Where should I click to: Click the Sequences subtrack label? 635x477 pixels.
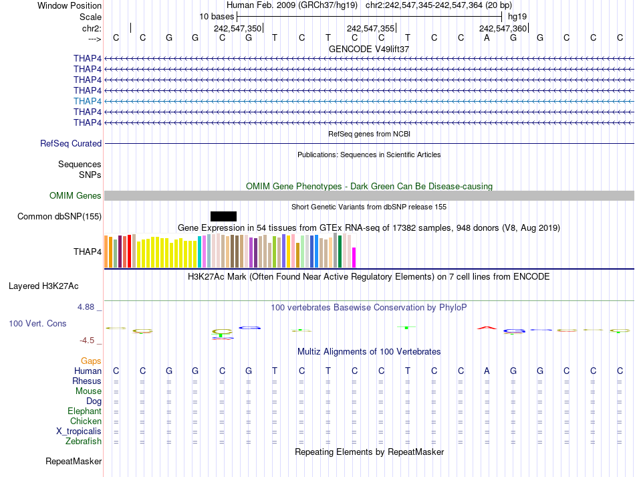click(80, 164)
